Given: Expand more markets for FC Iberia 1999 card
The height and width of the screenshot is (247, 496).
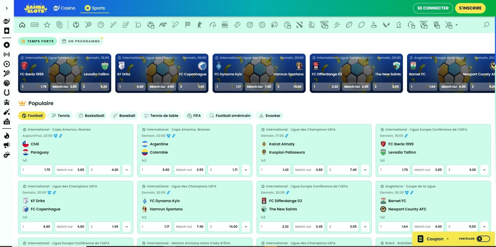Looking at the screenshot, I should point(484,170).
